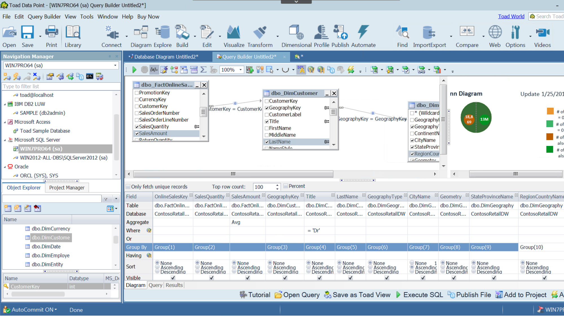Viewport: 564px width, 317px height.
Task: Check the FirstName column checkbox
Action: point(266,128)
